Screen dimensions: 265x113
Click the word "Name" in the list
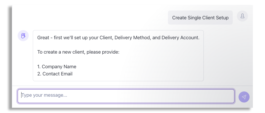tap(70, 67)
